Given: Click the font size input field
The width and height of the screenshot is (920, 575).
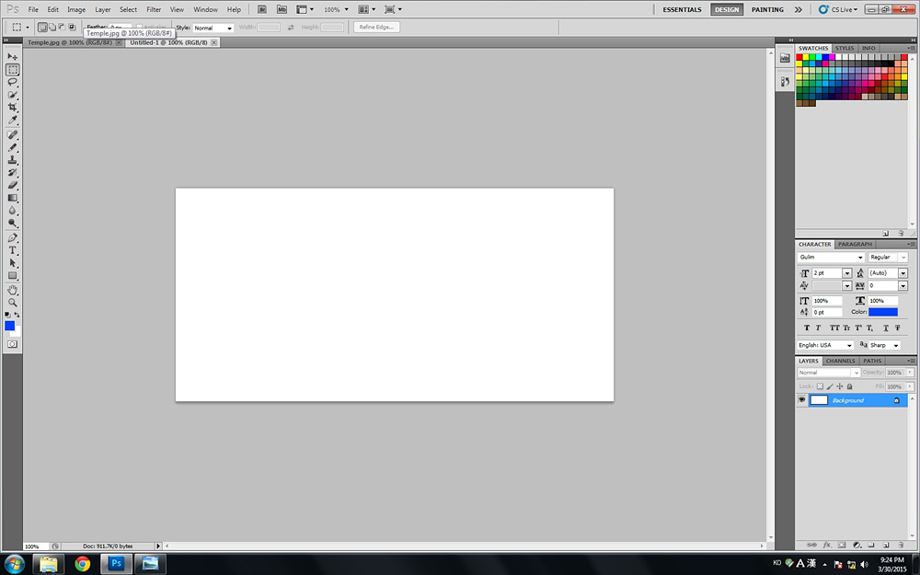Looking at the screenshot, I should tap(827, 273).
